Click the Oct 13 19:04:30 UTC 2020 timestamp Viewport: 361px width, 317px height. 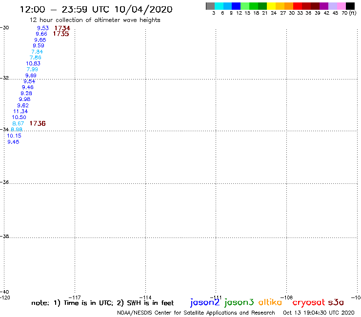pos(319,313)
